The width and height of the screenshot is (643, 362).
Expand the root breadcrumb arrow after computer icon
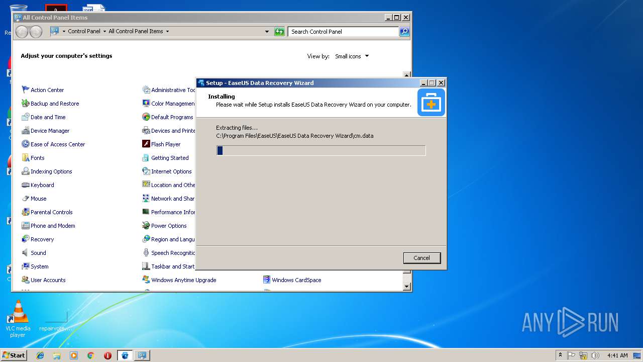click(x=64, y=31)
